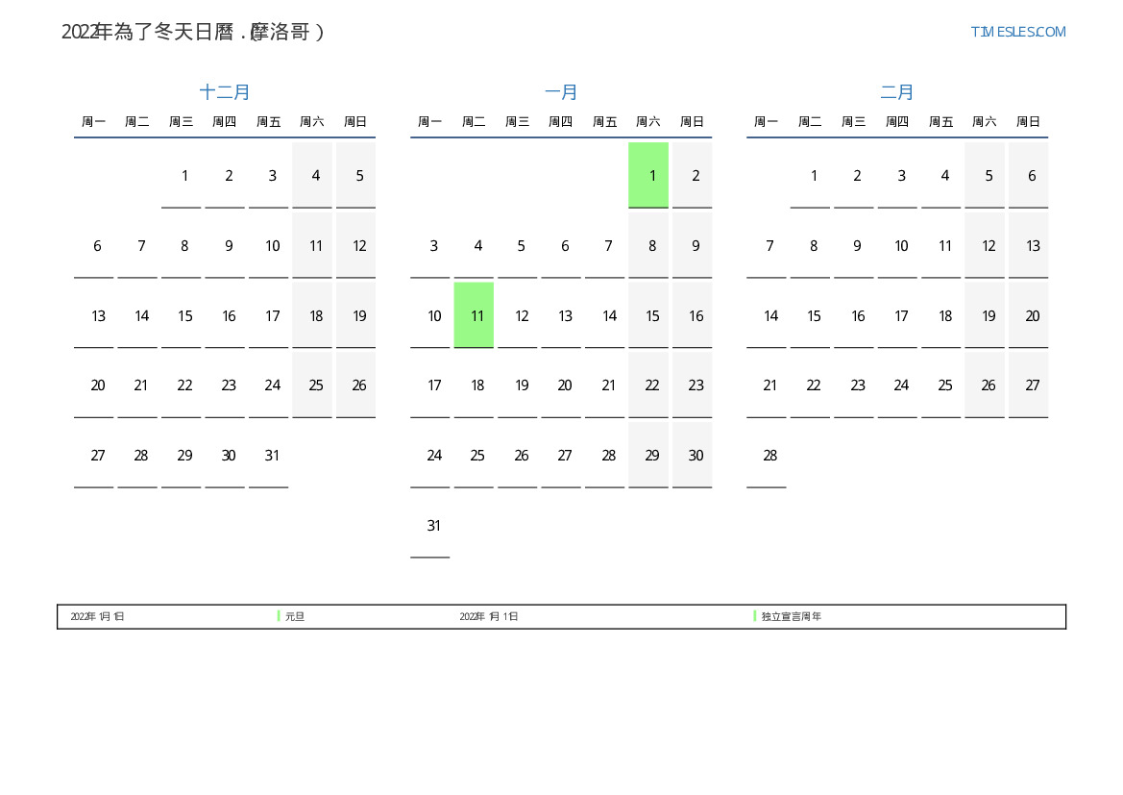Select December 1 in the 十二月 calendar

coord(184,176)
